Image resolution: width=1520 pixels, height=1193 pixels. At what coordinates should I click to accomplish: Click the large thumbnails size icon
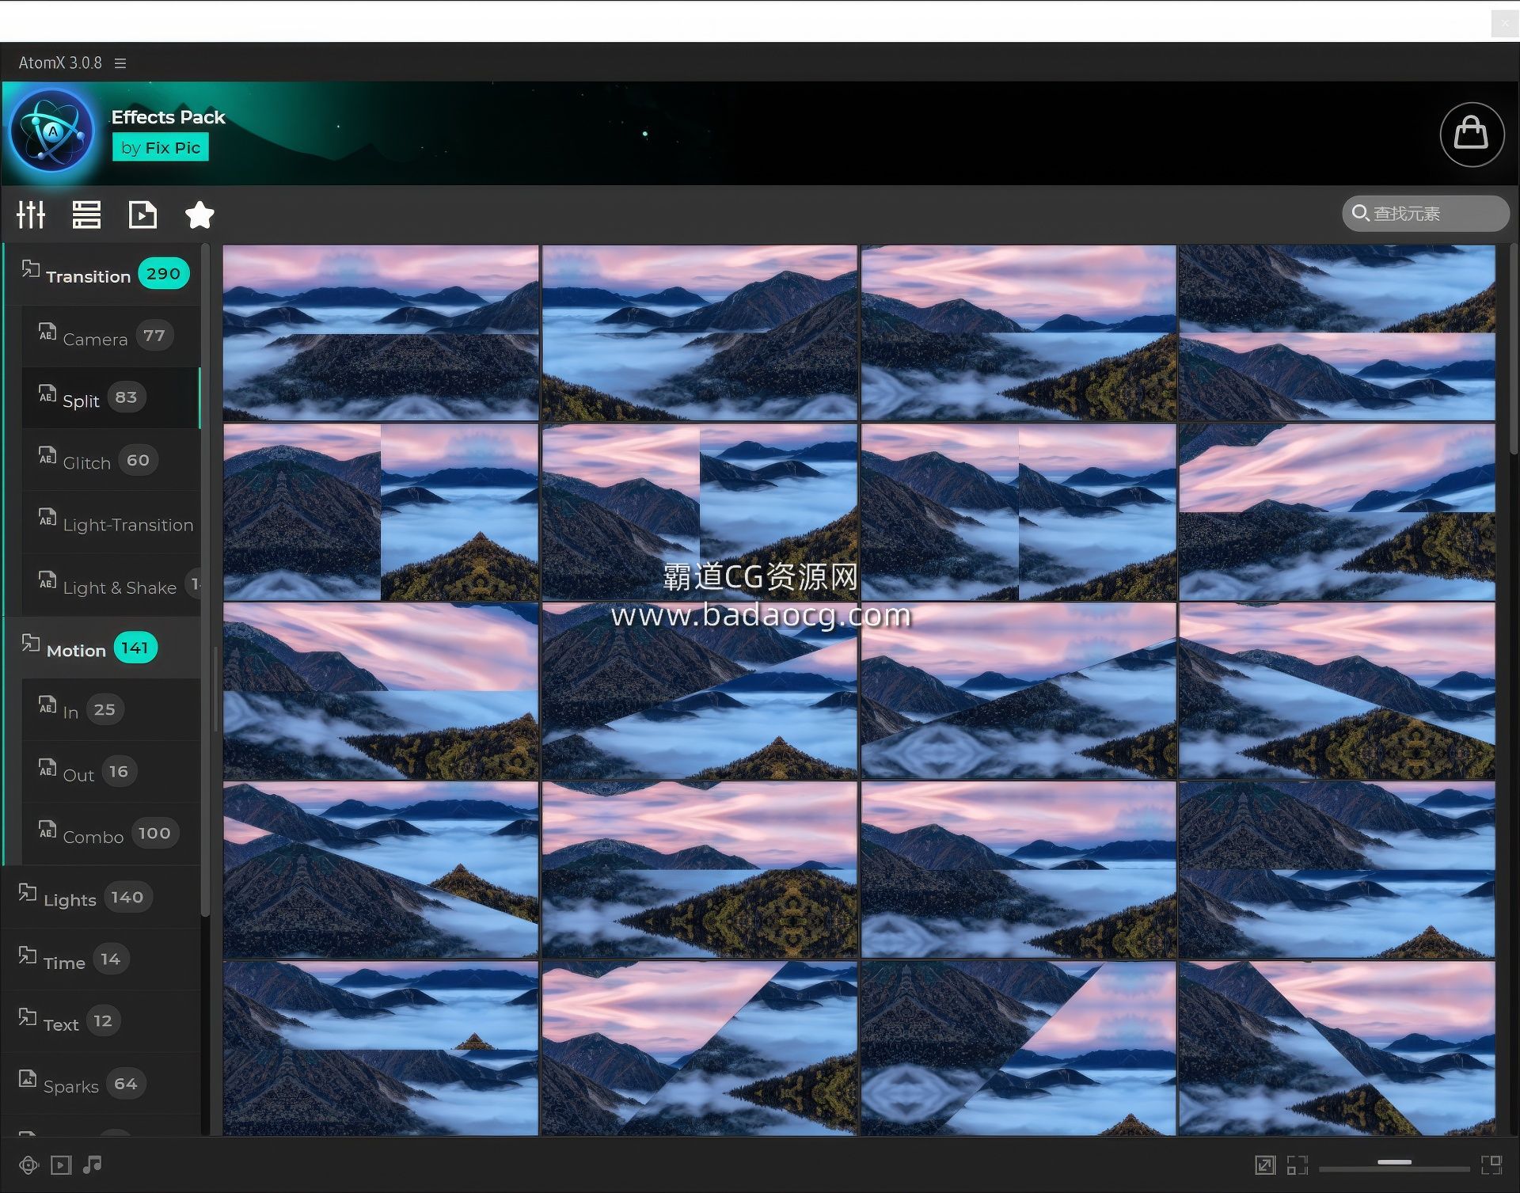pos(1491,1165)
